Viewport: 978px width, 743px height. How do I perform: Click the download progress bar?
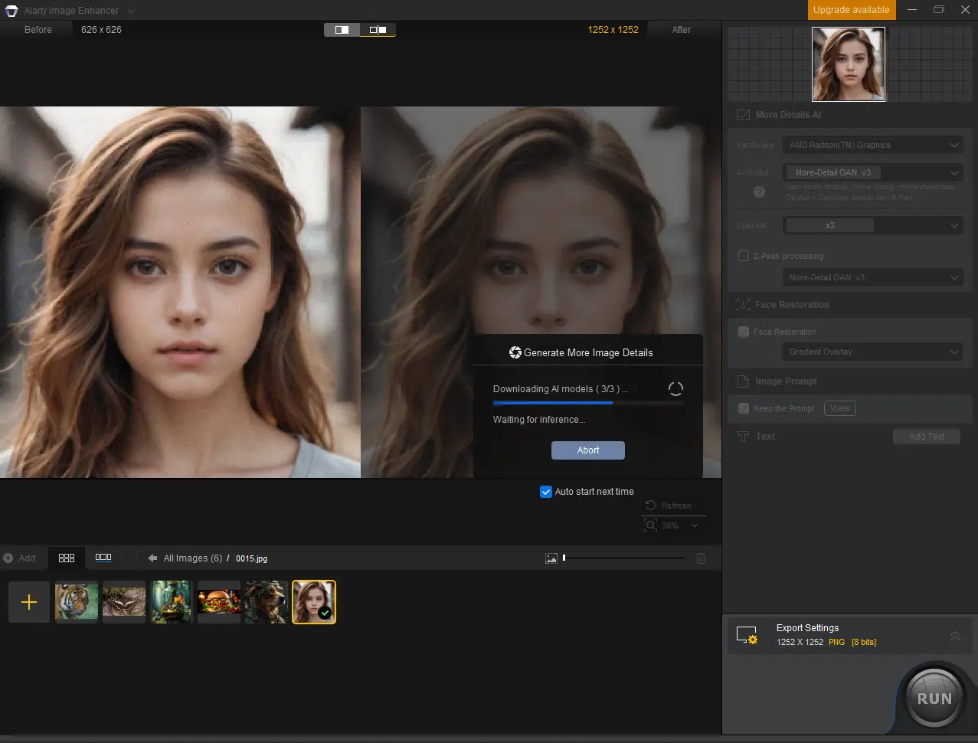click(x=588, y=402)
